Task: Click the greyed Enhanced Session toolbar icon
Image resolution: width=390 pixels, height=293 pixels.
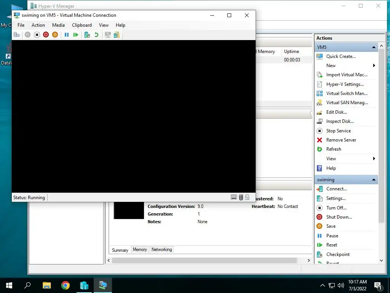Action: point(108,35)
